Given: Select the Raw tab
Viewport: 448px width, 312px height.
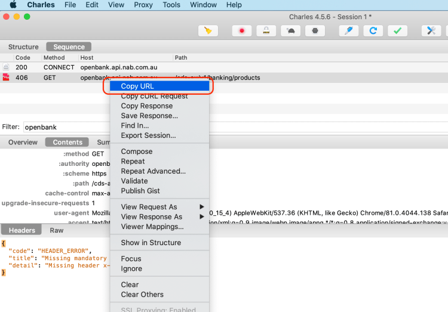Looking at the screenshot, I should [x=57, y=230].
